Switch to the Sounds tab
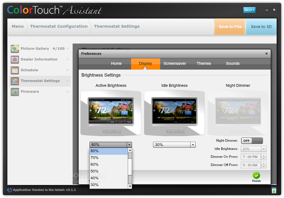 [233, 63]
